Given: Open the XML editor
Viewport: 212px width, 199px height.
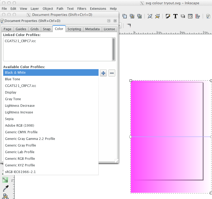Looking at the screenshot, I should point(190,16).
